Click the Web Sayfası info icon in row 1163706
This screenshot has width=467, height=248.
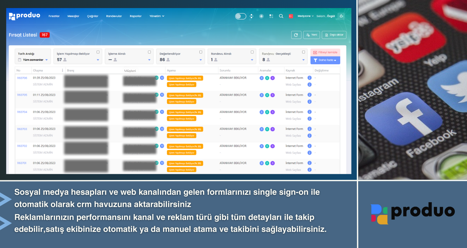pos(310,84)
